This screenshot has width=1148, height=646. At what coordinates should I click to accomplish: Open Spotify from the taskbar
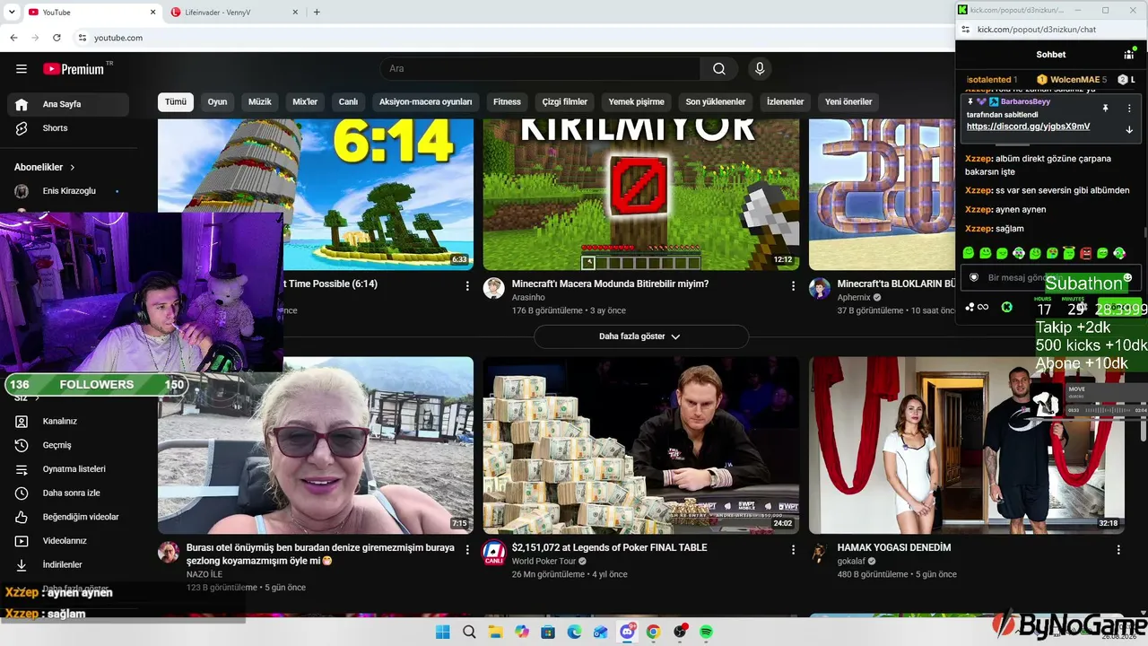[706, 632]
